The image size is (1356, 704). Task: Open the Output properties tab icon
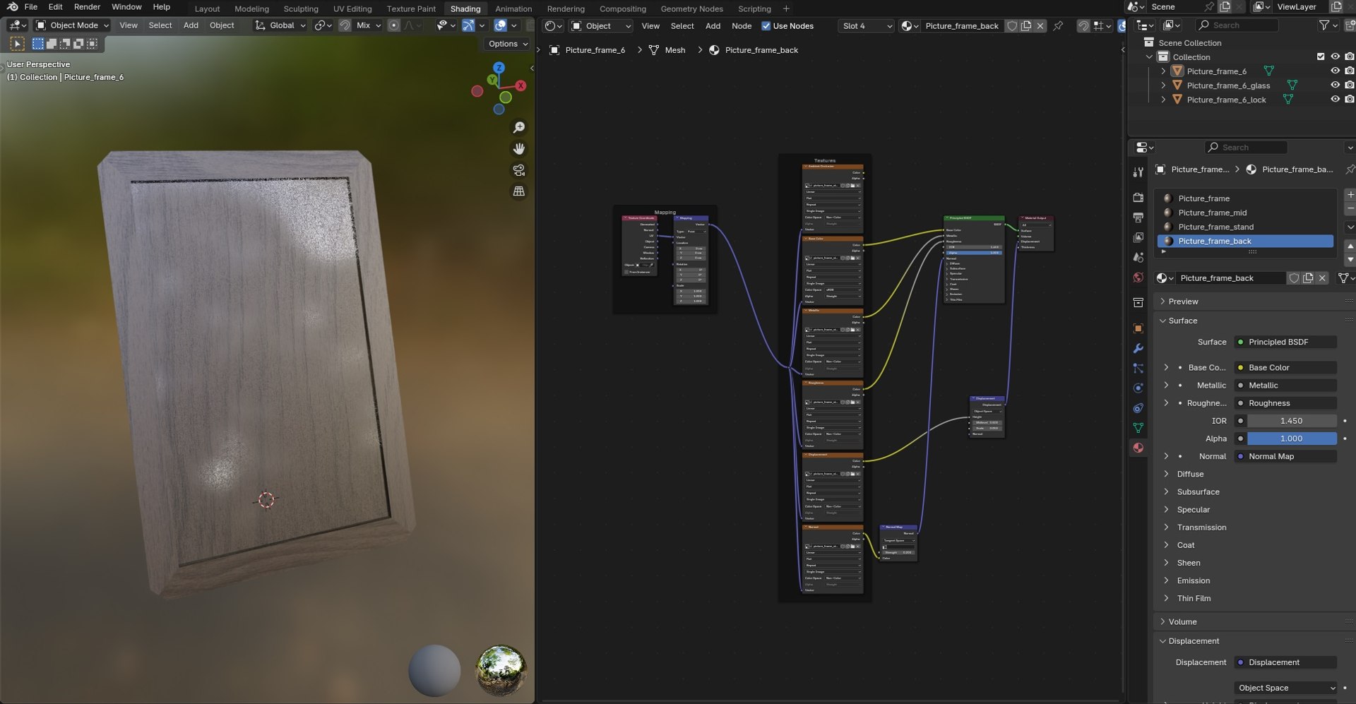(1138, 217)
